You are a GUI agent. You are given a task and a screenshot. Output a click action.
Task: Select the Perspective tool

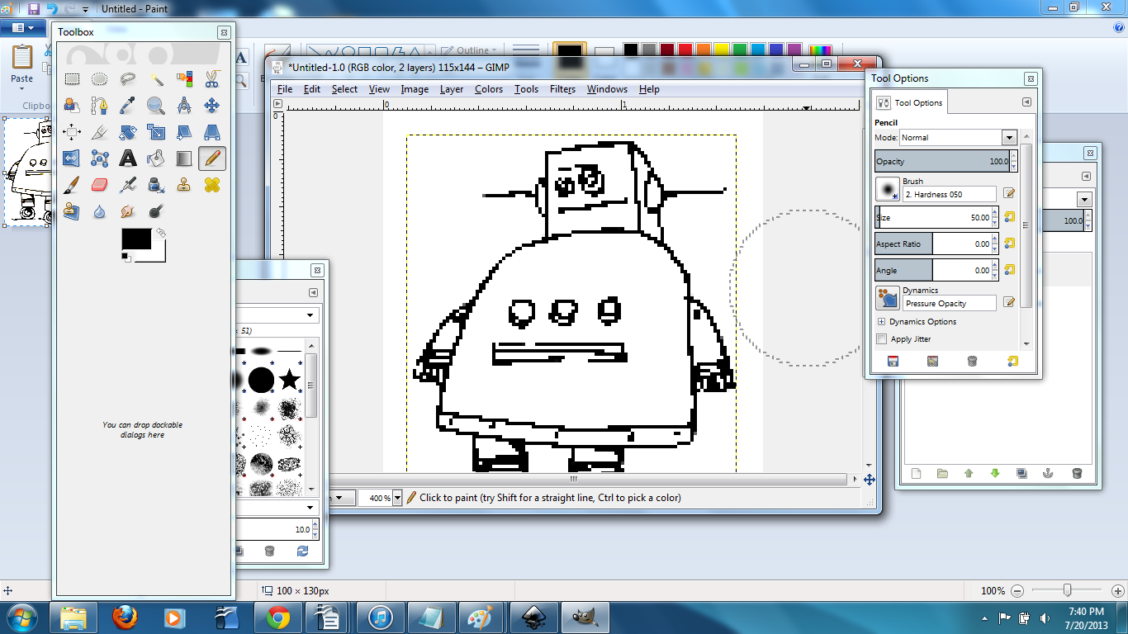tap(211, 132)
